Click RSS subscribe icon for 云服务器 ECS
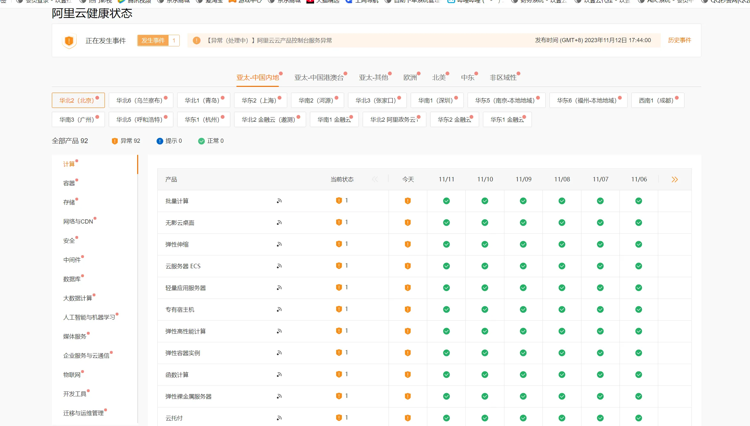The width and height of the screenshot is (750, 426). 279,266
